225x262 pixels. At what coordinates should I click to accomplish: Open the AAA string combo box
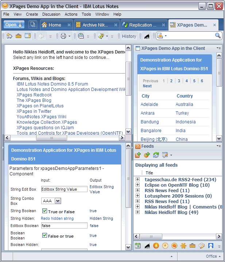[x=51, y=201]
